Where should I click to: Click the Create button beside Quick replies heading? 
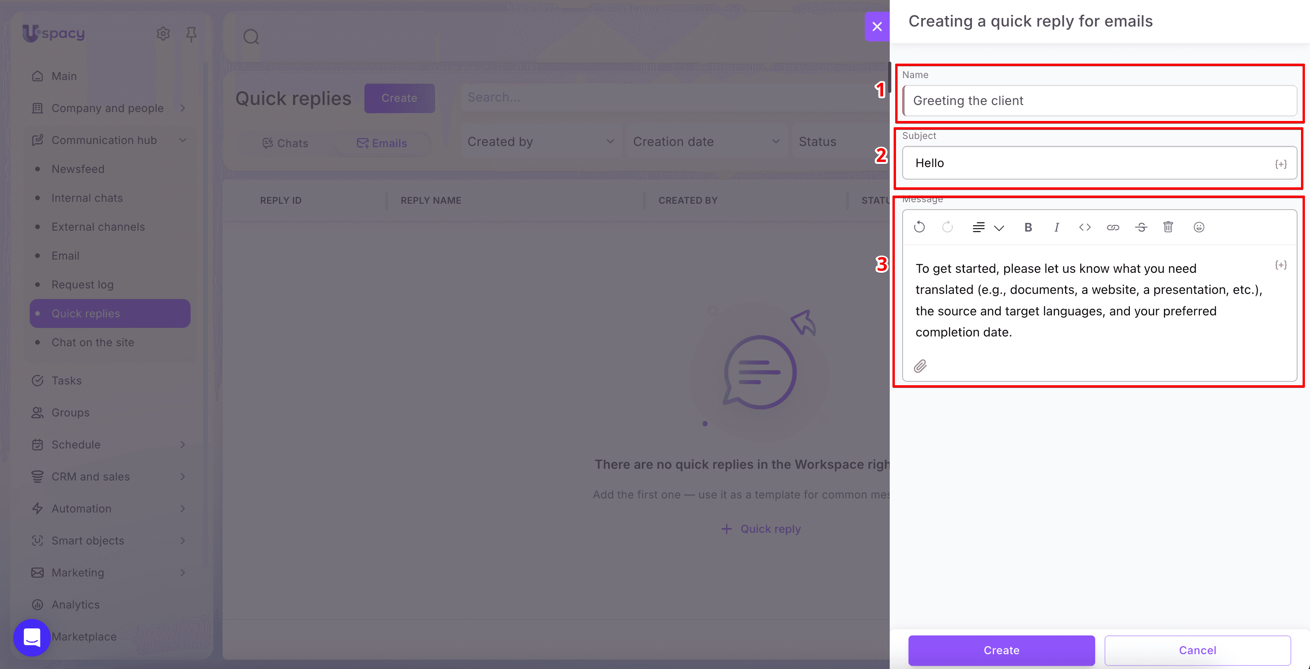[x=399, y=98]
